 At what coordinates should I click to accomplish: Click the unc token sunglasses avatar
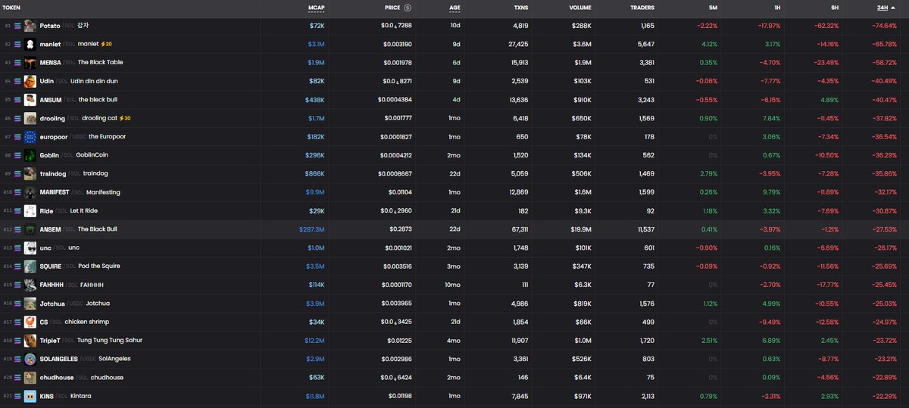[30, 248]
